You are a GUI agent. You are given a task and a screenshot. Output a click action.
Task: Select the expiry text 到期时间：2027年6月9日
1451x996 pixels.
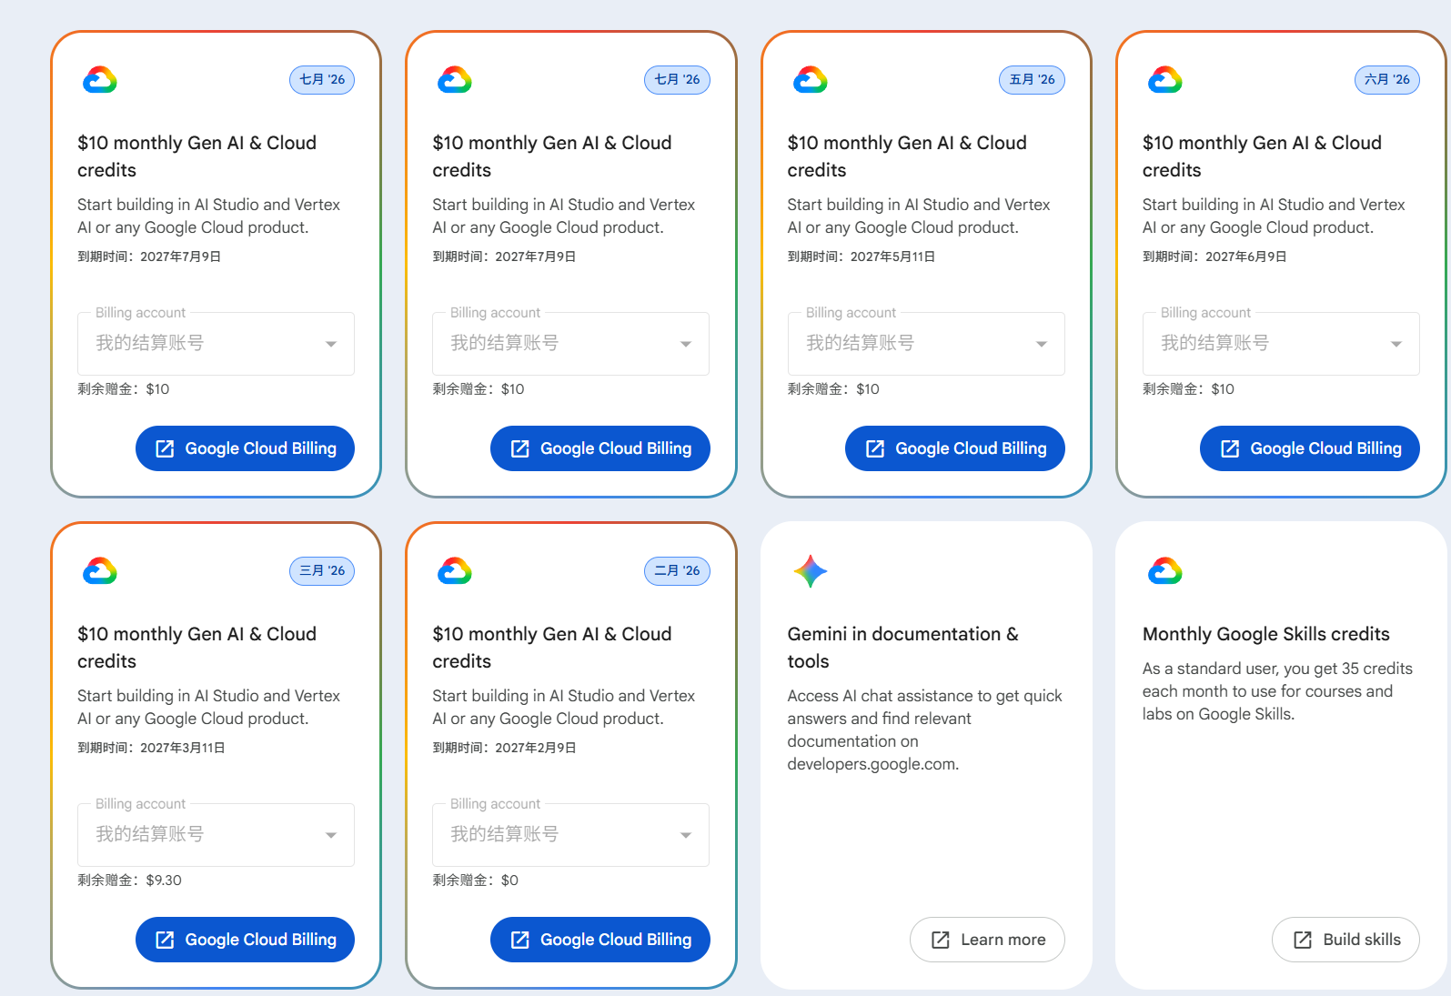(1214, 257)
